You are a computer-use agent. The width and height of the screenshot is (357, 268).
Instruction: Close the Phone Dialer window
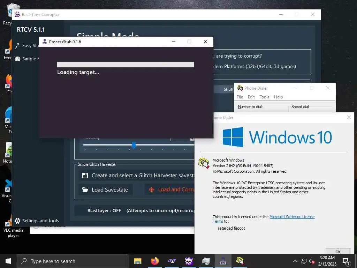328,88
